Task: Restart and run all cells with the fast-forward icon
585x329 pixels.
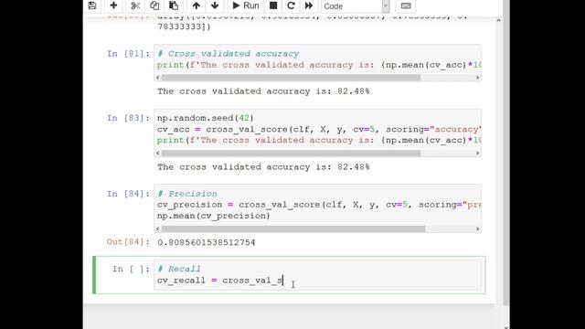Action: pos(309,5)
